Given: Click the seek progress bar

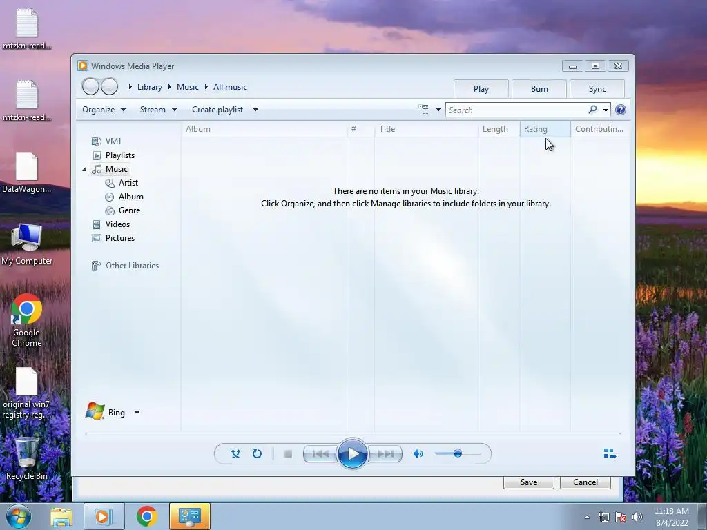Looking at the screenshot, I should click(x=353, y=433).
